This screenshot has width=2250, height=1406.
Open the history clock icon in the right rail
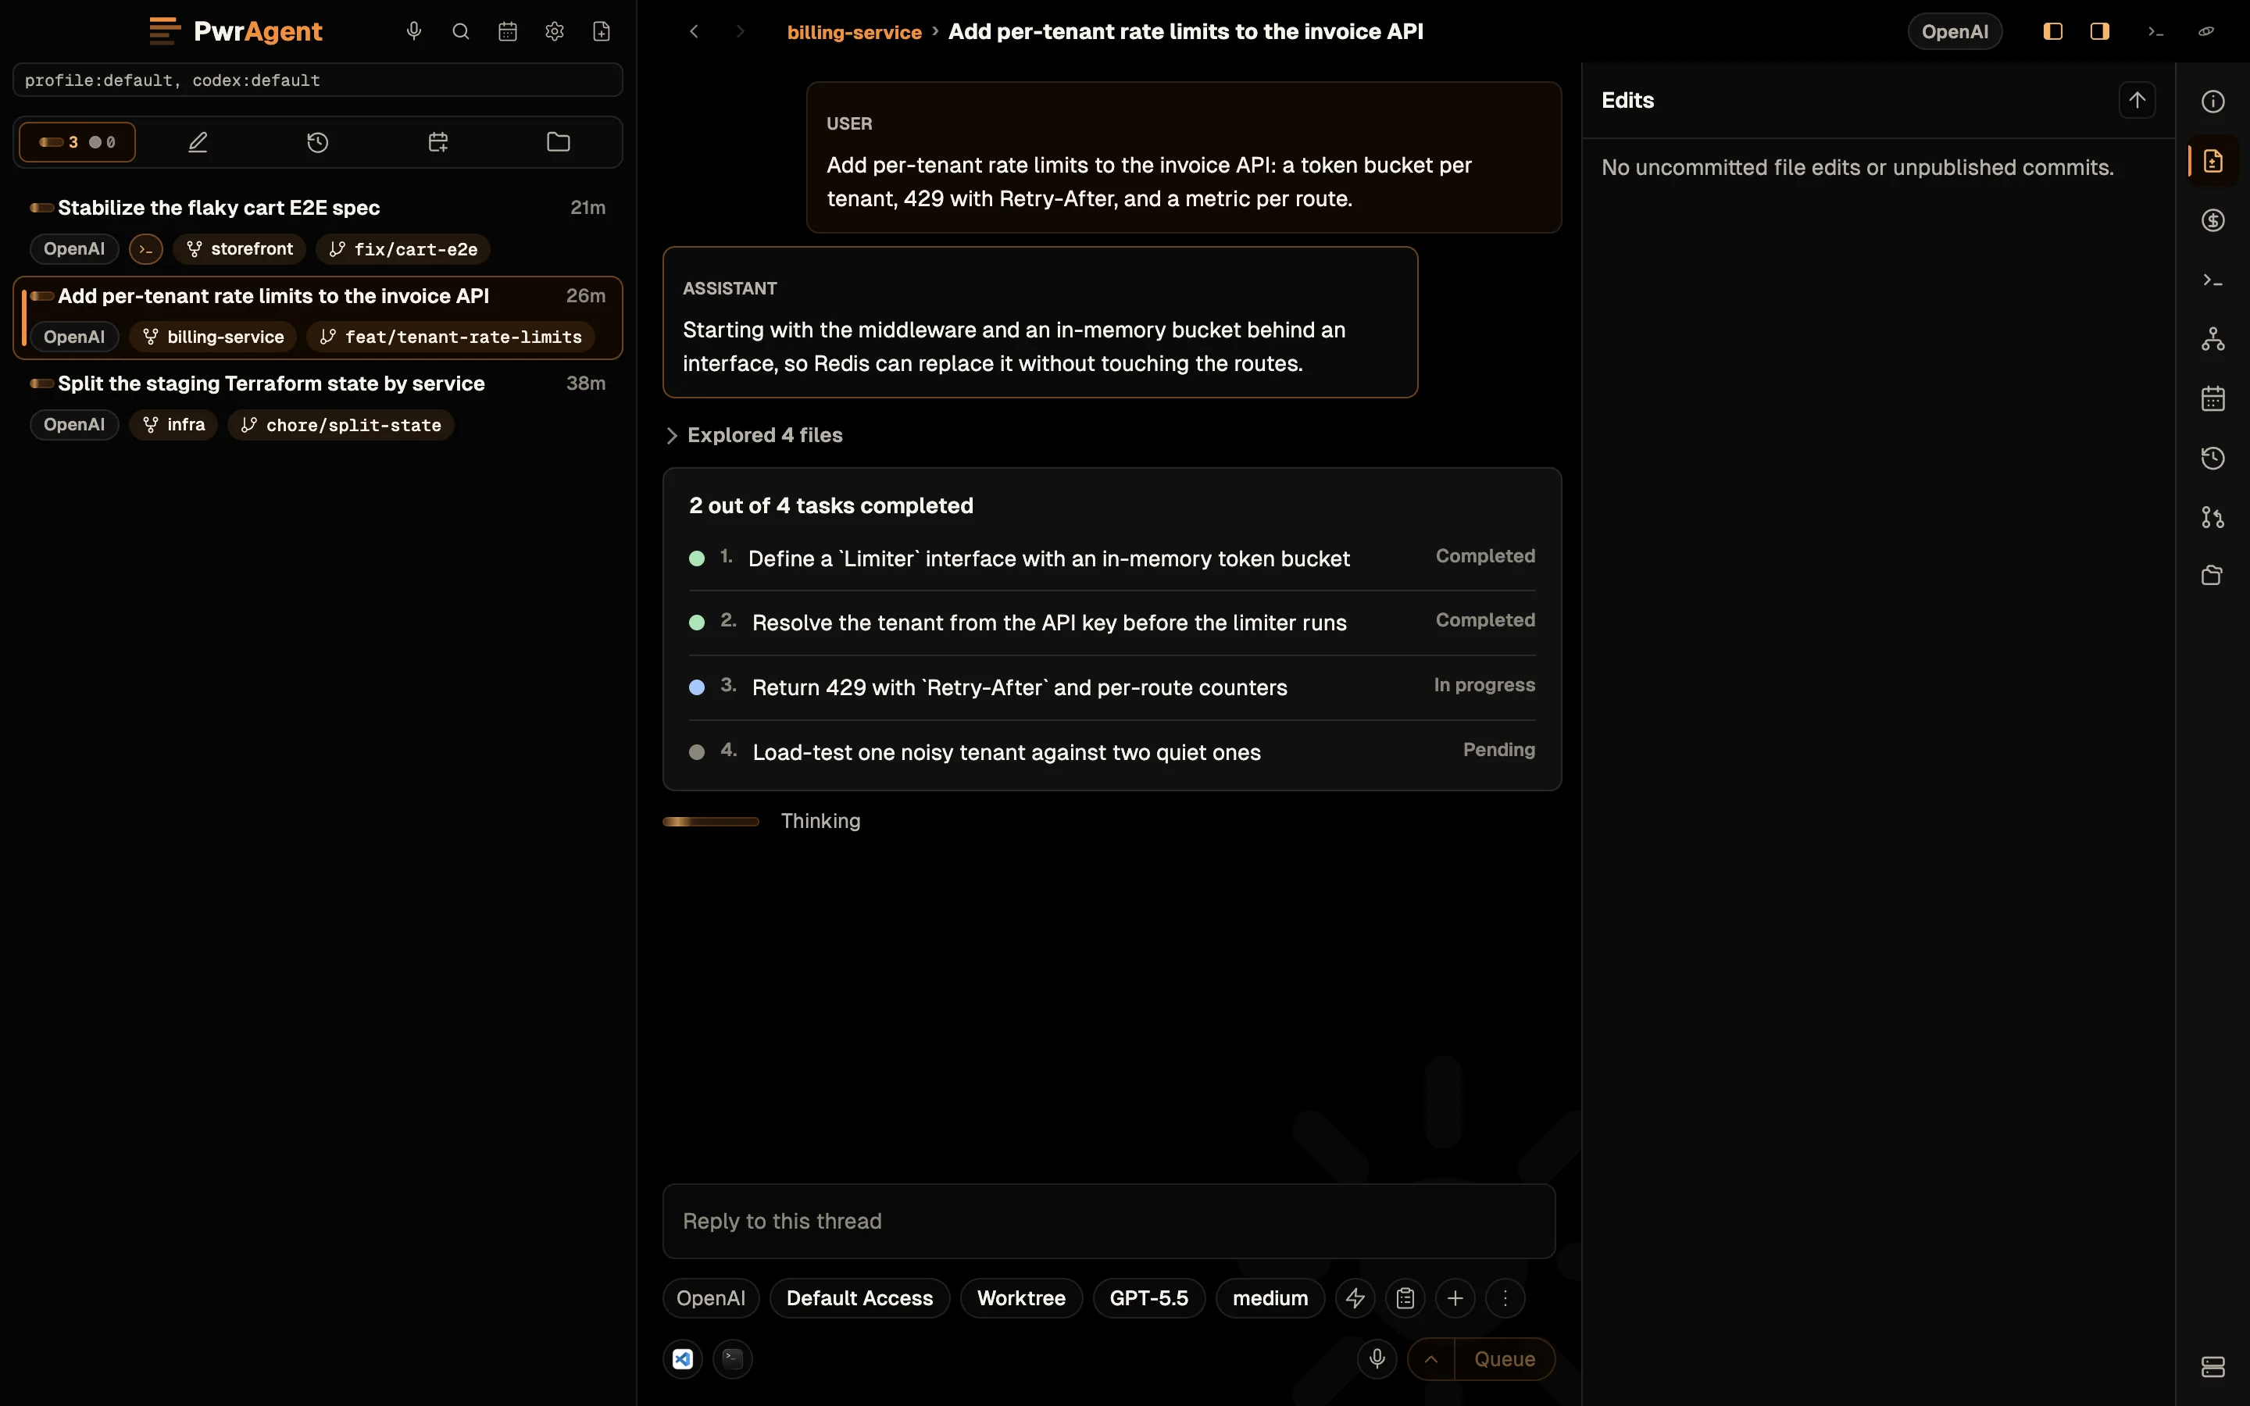pos(2212,459)
